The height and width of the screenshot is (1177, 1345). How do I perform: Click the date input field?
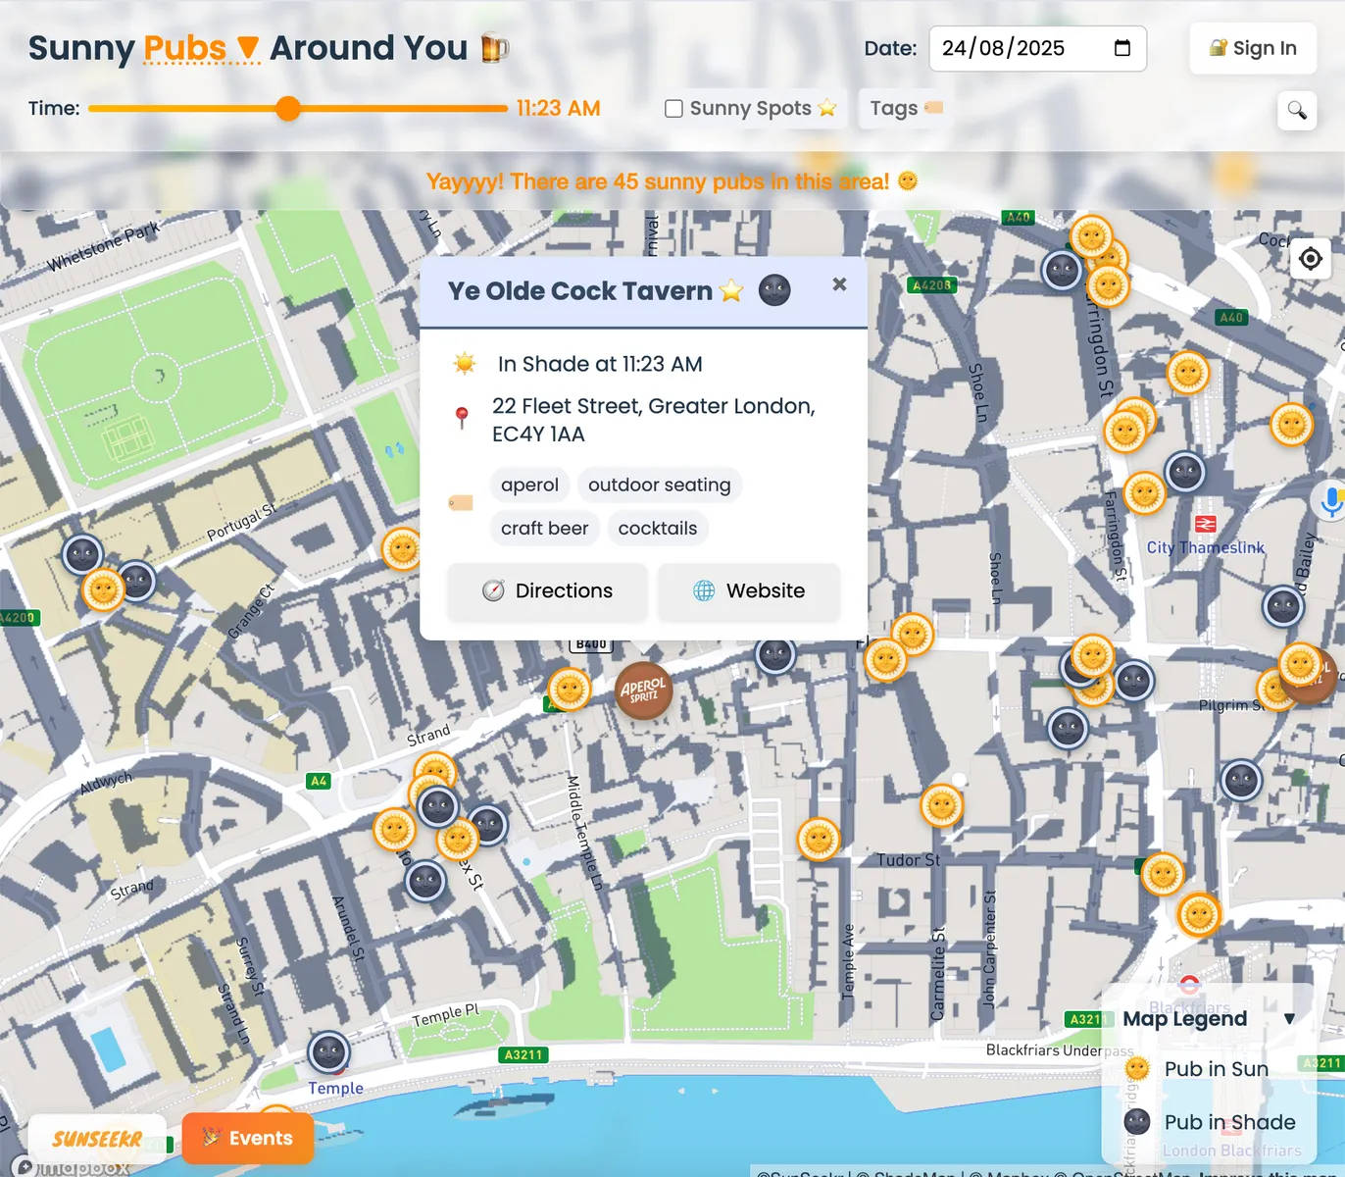point(1020,48)
